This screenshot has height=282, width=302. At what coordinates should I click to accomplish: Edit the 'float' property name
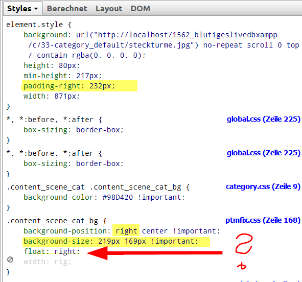point(34,251)
